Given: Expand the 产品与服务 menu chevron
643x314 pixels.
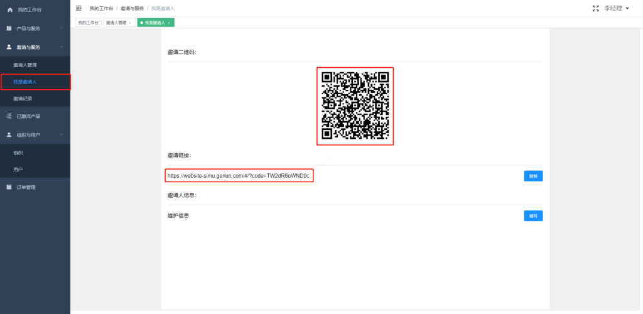Looking at the screenshot, I should 62,28.
